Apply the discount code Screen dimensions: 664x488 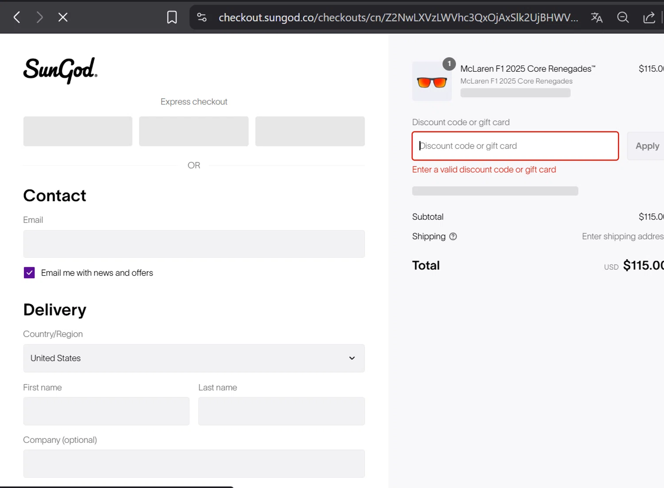click(x=647, y=146)
